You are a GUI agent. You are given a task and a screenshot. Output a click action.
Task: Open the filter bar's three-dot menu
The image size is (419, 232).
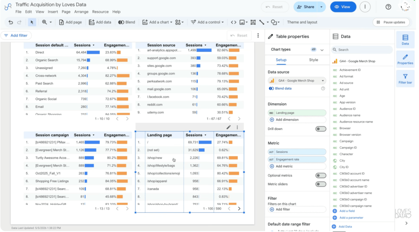pyautogui.click(x=258, y=35)
